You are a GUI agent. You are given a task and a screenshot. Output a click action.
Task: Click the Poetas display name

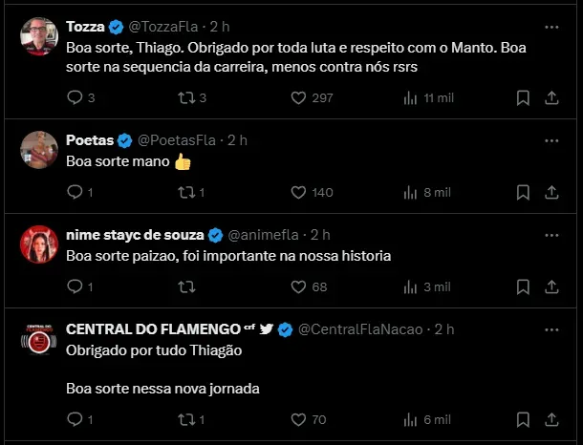click(90, 140)
